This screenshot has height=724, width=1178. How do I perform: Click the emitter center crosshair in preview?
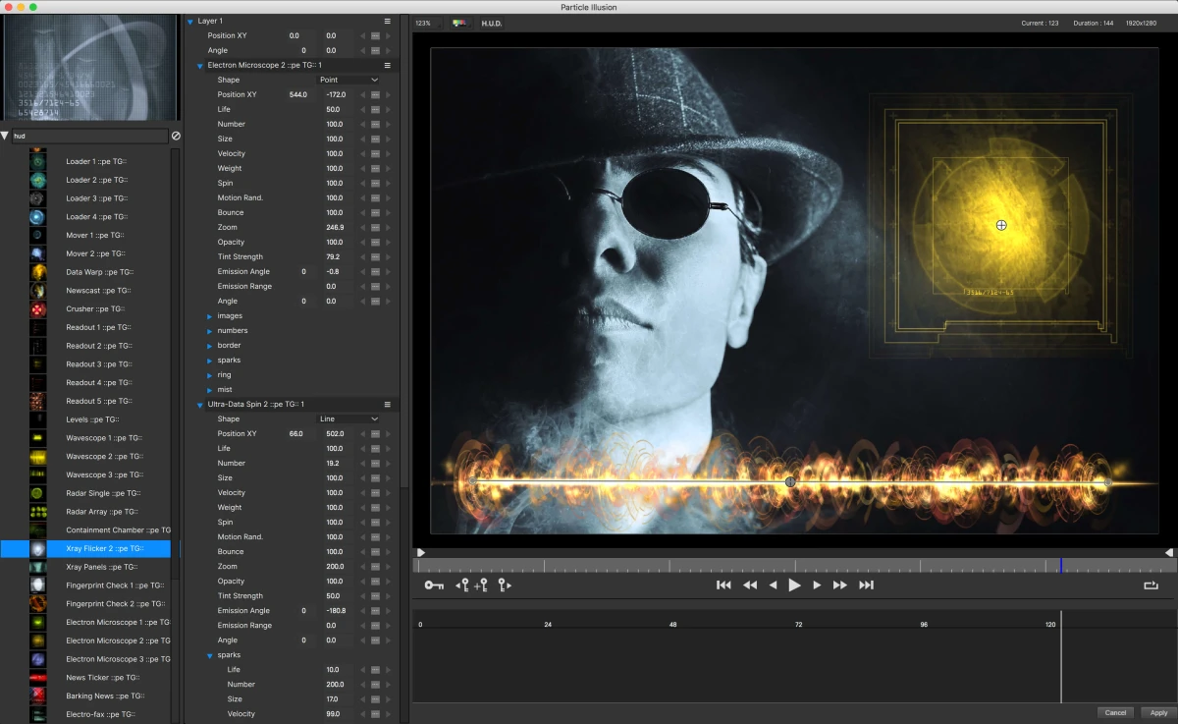pos(1001,225)
